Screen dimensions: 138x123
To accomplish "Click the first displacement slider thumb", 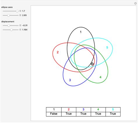I will point(9,25).
